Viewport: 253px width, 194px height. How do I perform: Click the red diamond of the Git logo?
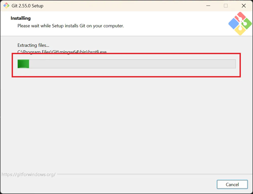240,17
